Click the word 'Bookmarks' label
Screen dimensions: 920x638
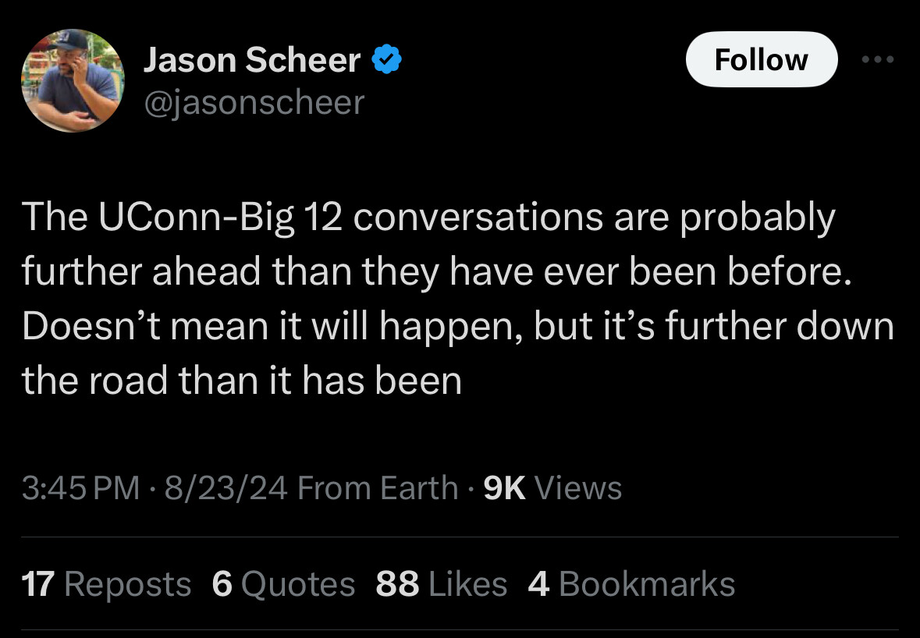click(x=647, y=584)
